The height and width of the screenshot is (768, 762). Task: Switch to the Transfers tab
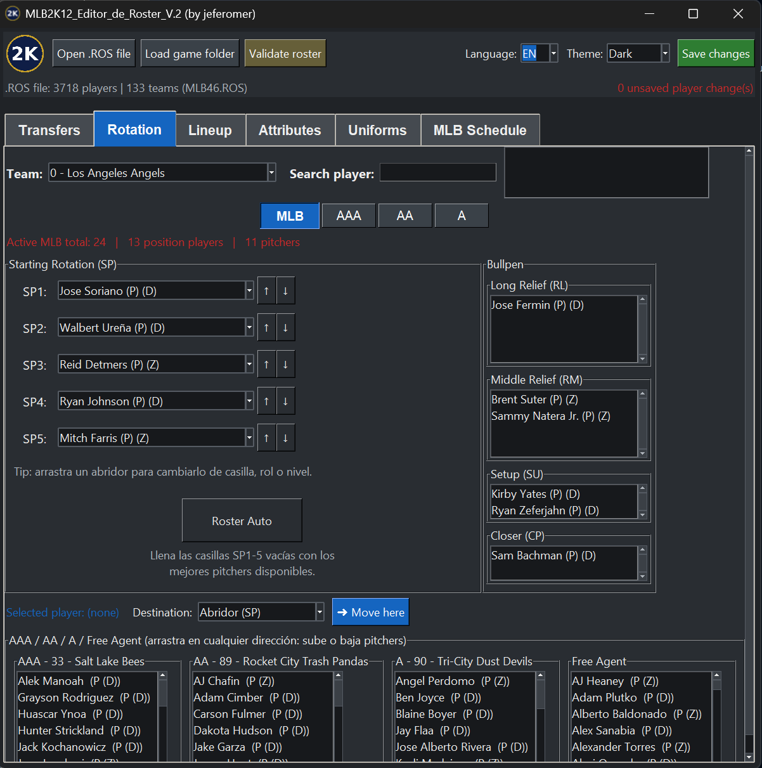point(49,130)
